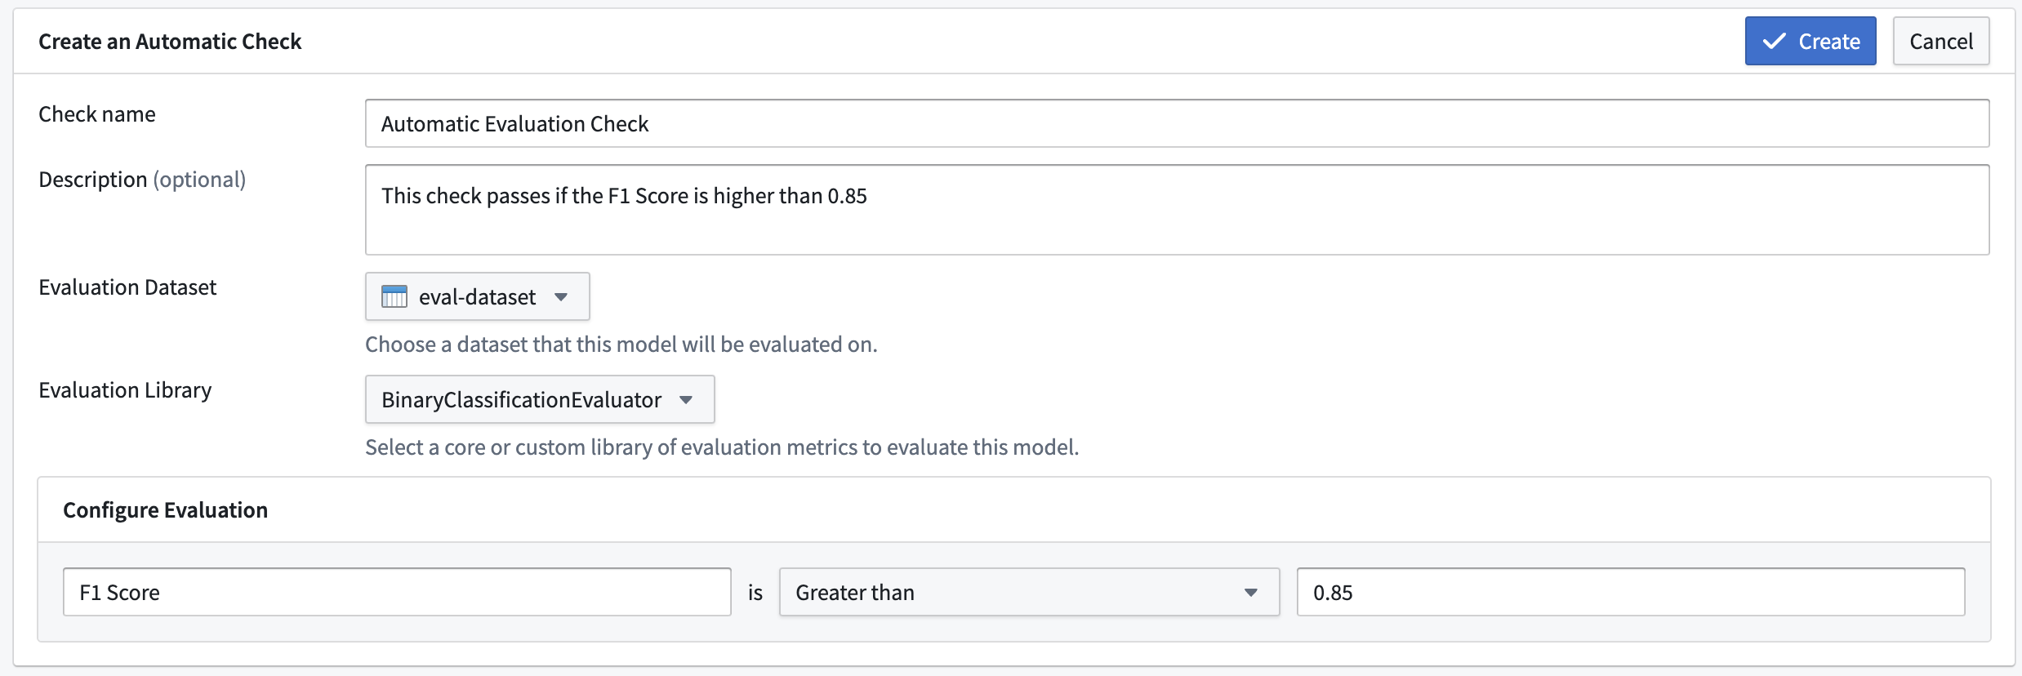Click the eval-dataset table icon

(x=394, y=296)
